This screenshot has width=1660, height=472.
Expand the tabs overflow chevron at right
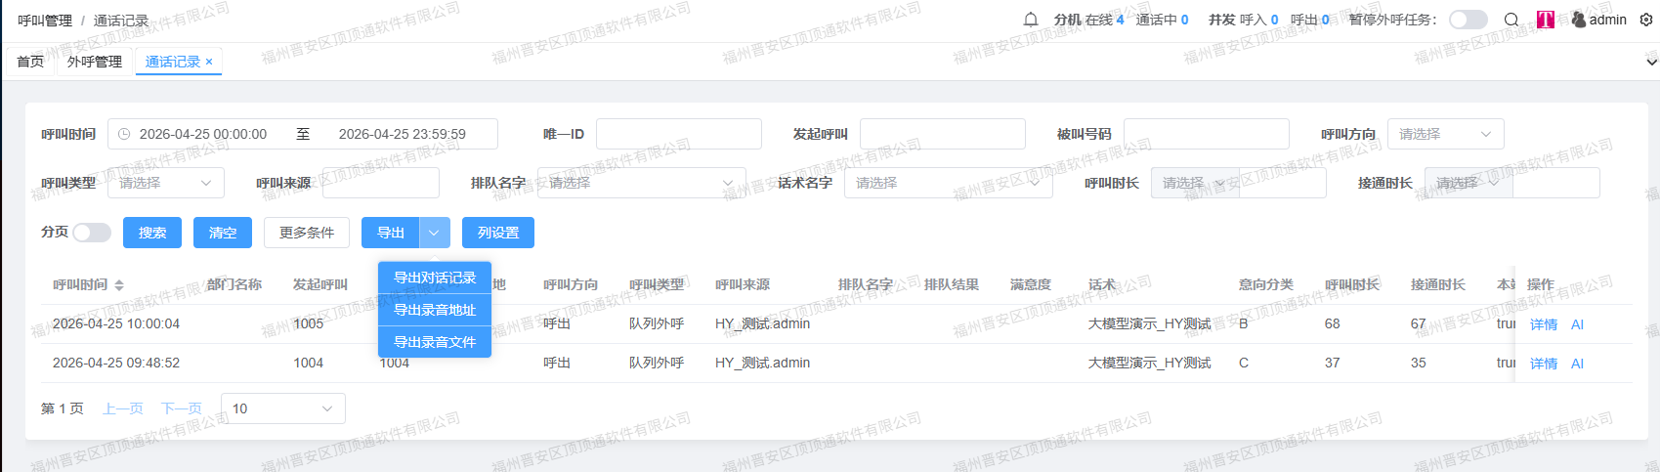tap(1651, 62)
